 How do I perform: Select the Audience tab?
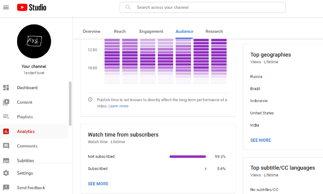pyautogui.click(x=185, y=31)
